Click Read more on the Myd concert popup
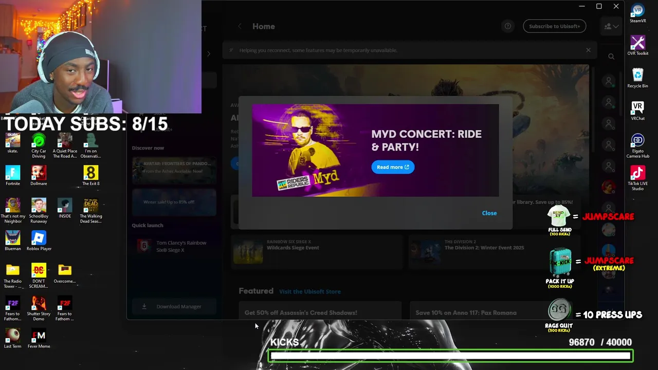This screenshot has height=370, width=658. pos(393,167)
